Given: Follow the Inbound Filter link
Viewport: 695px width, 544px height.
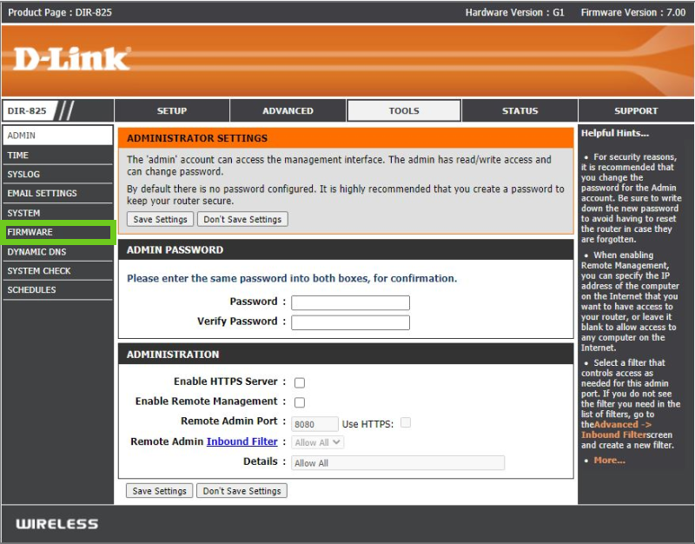Looking at the screenshot, I should coord(242,441).
